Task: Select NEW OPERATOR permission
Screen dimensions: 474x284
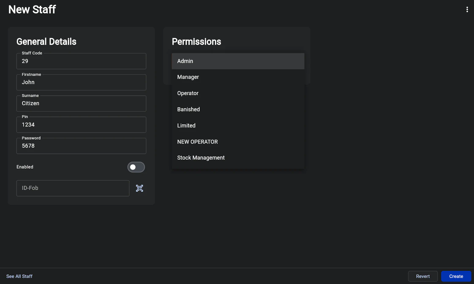Action: [238, 142]
